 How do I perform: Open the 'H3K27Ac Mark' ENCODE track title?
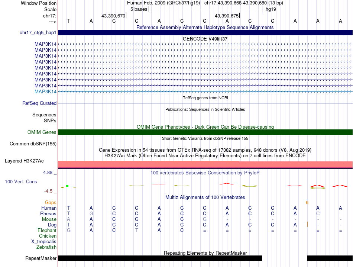205,156
